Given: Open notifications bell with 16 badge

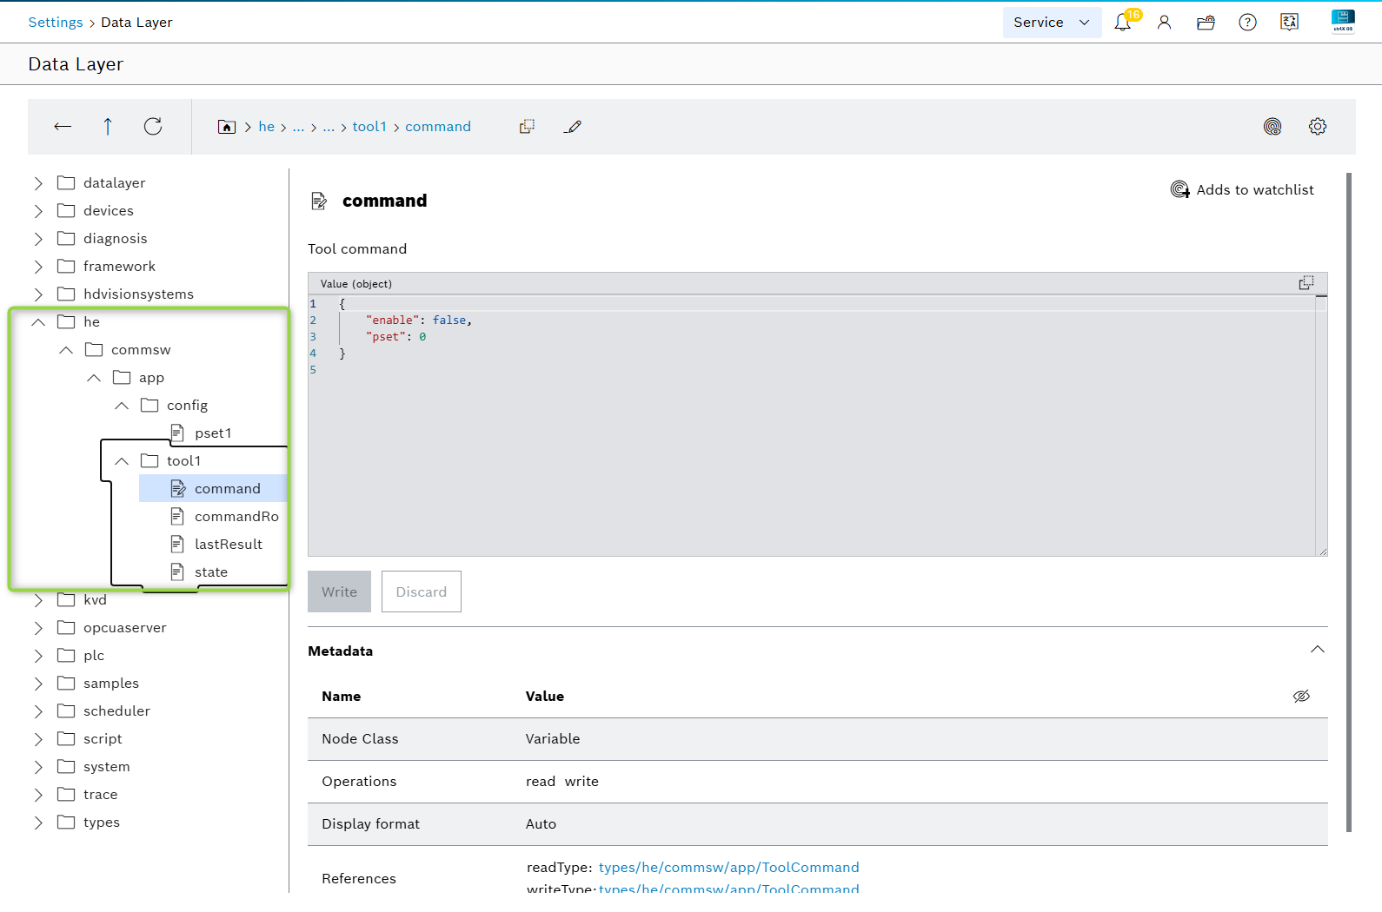Looking at the screenshot, I should tap(1123, 23).
